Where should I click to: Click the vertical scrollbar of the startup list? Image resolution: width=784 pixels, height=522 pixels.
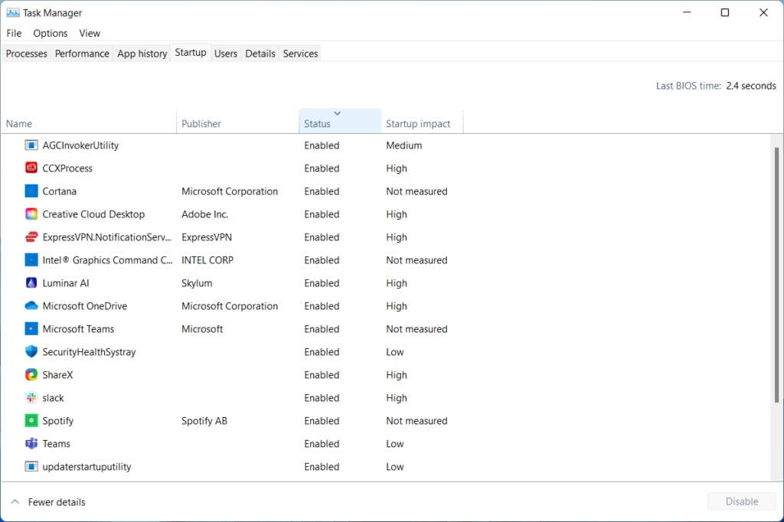coord(776,275)
